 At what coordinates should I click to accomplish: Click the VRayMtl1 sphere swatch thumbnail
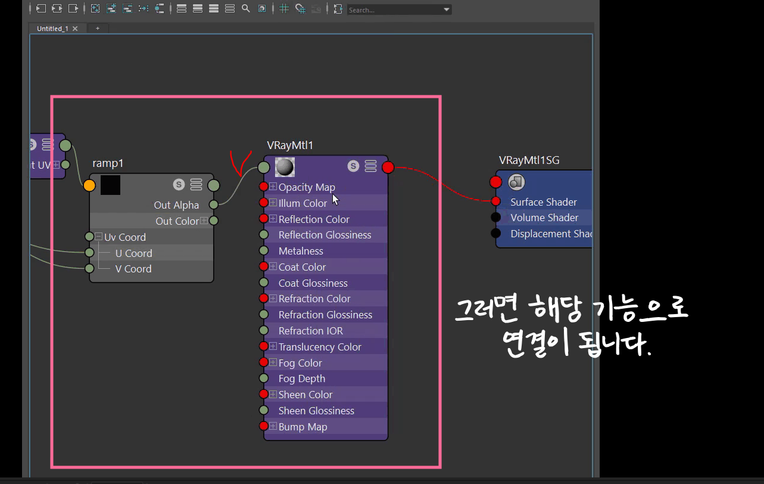(x=285, y=167)
